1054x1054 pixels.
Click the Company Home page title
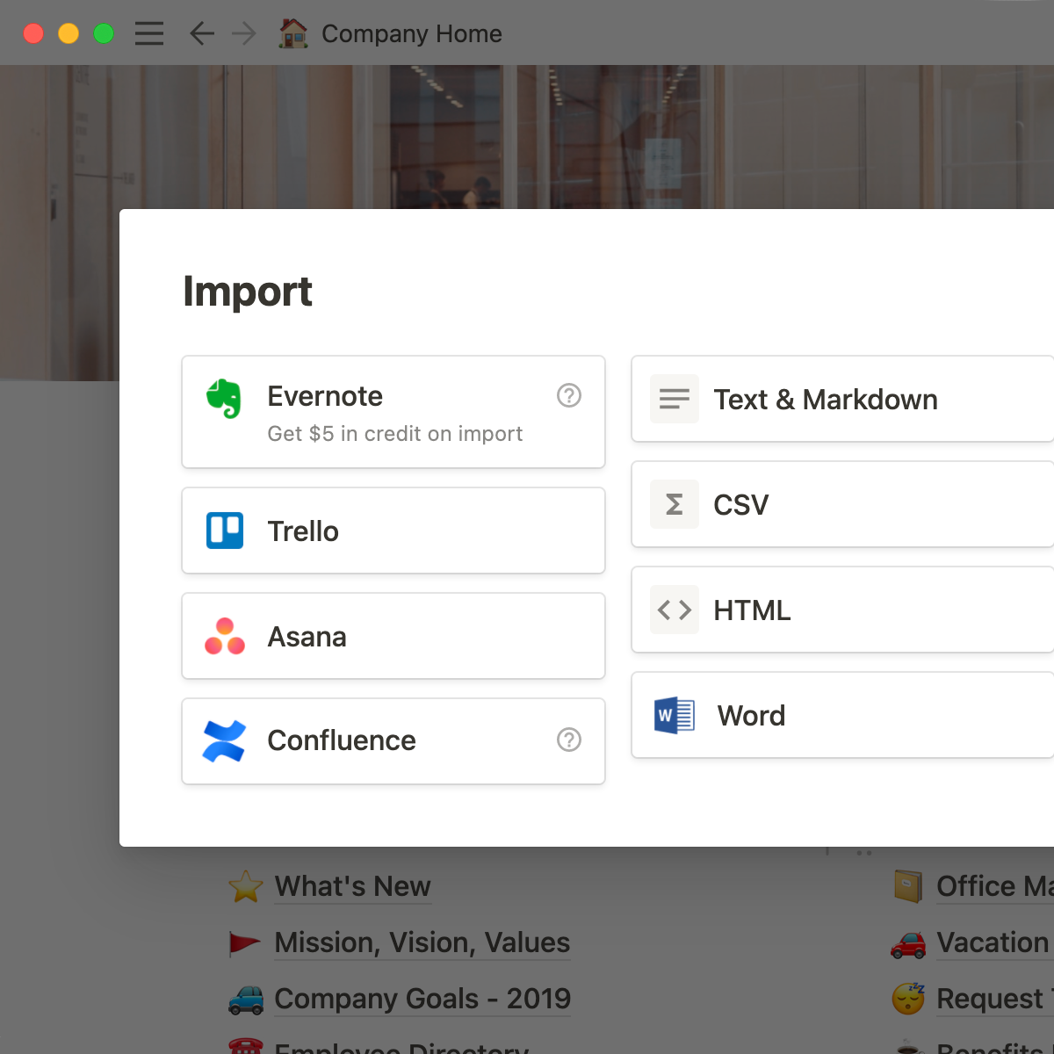point(411,33)
